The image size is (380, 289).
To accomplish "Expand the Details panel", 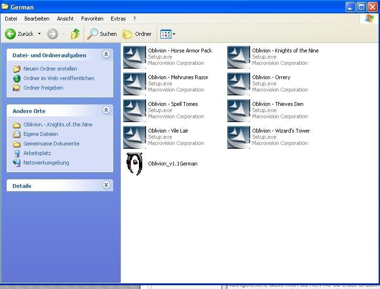I will (x=106, y=185).
